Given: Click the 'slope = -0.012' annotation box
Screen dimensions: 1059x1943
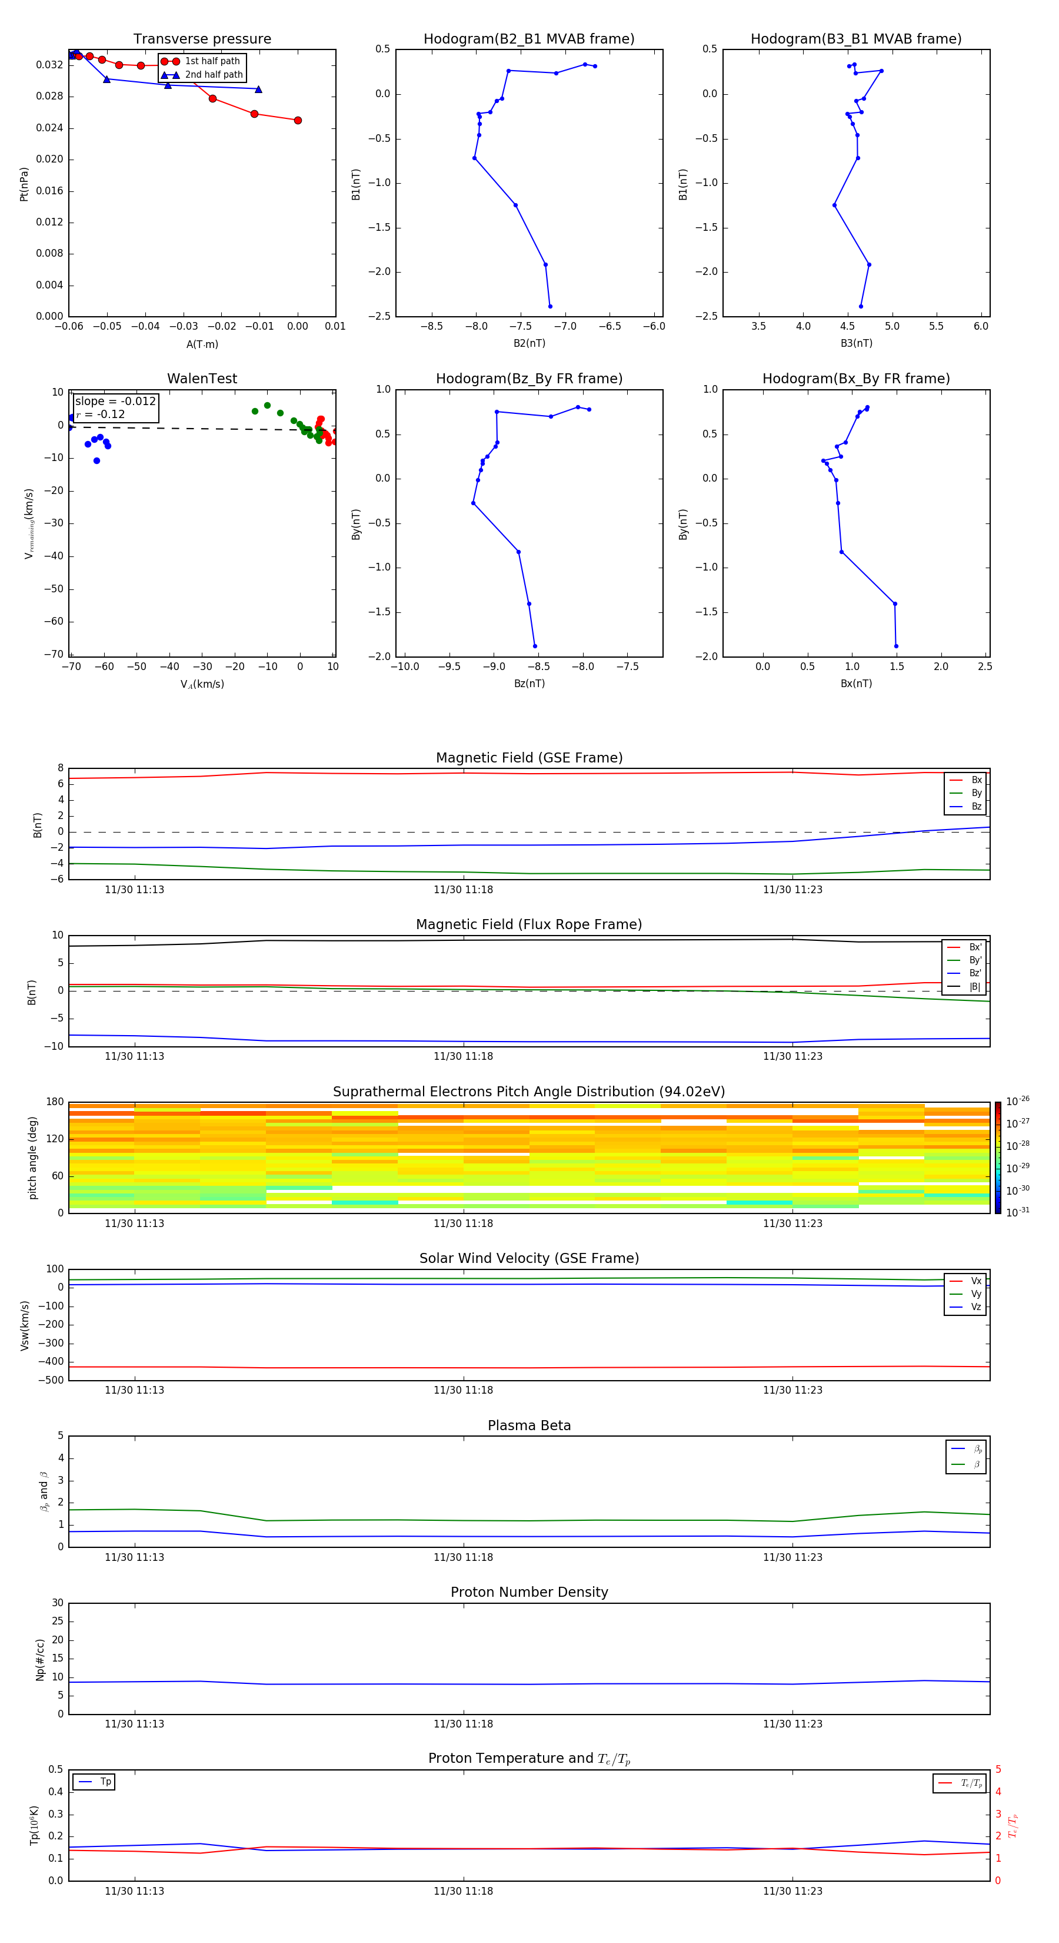Looking at the screenshot, I should pos(116,407).
